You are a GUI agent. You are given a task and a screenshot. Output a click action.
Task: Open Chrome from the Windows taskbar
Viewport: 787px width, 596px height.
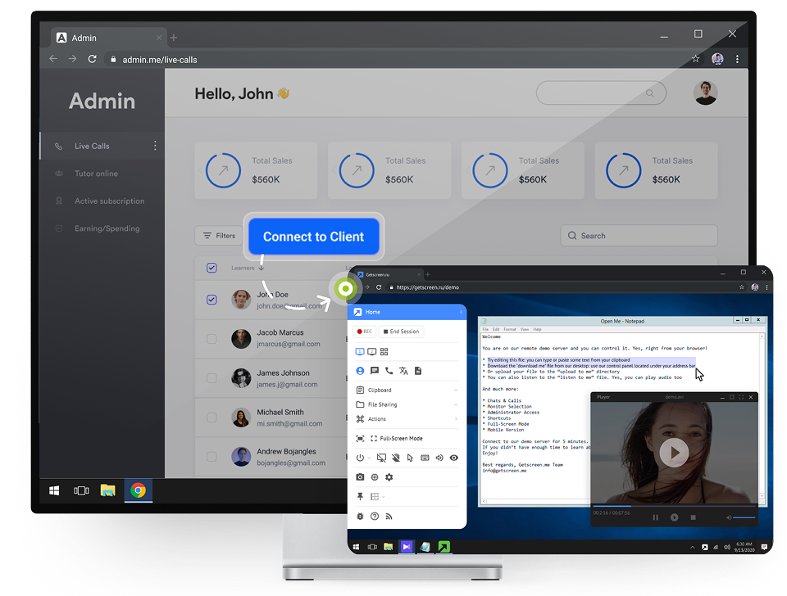click(x=138, y=490)
